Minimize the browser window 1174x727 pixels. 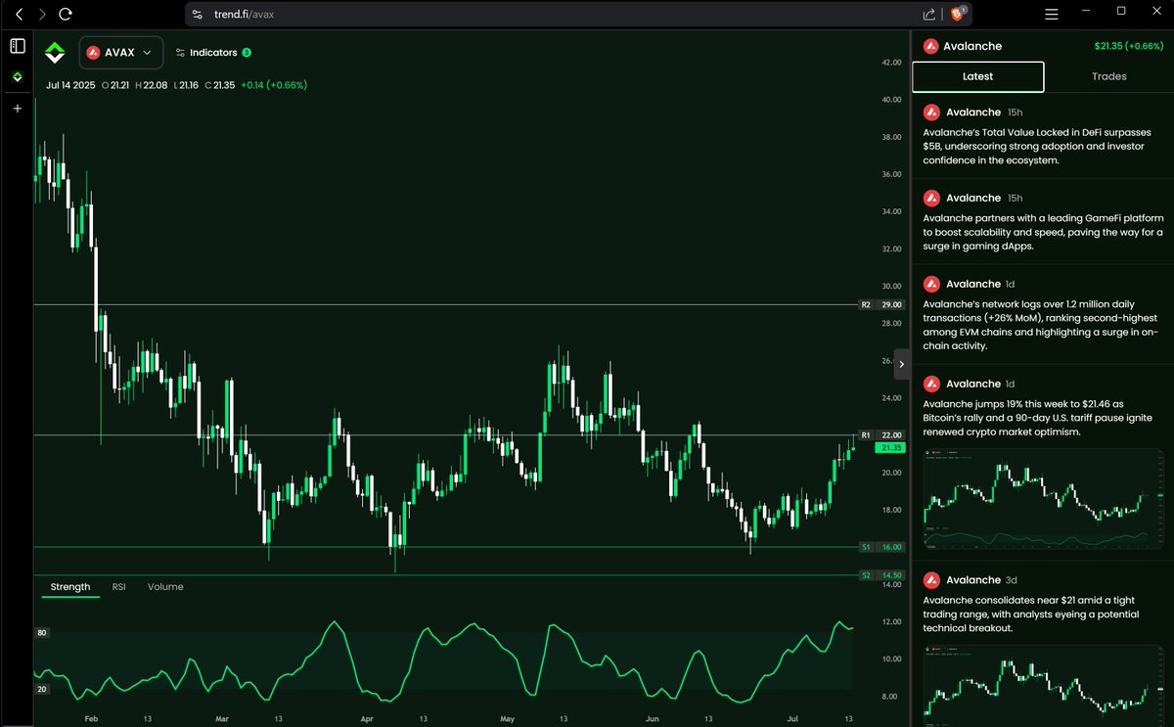tap(1086, 11)
